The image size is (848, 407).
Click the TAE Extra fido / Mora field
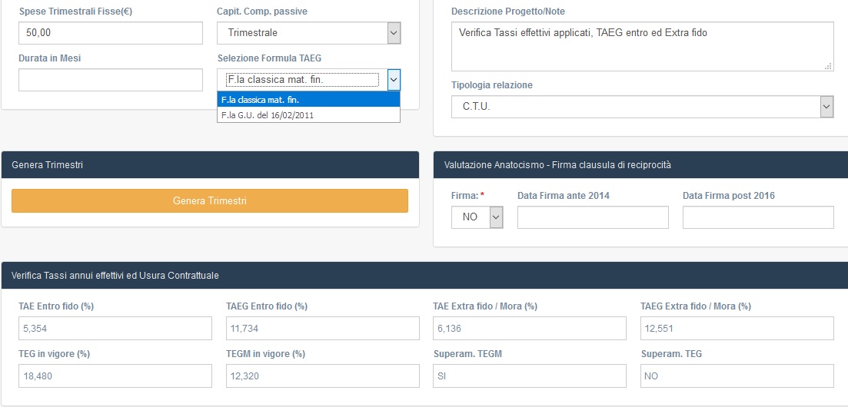click(530, 328)
